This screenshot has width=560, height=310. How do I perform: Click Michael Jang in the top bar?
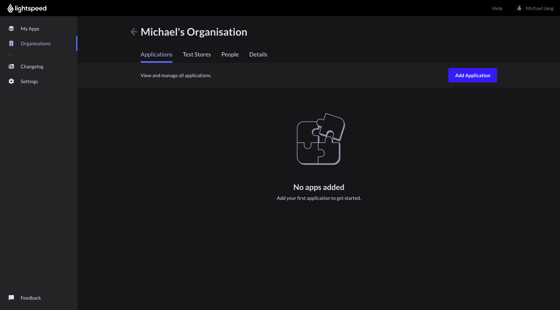540,8
